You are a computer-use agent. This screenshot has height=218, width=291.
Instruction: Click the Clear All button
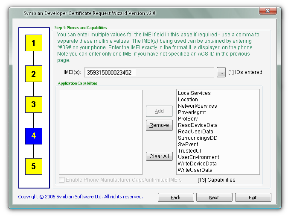159,156
